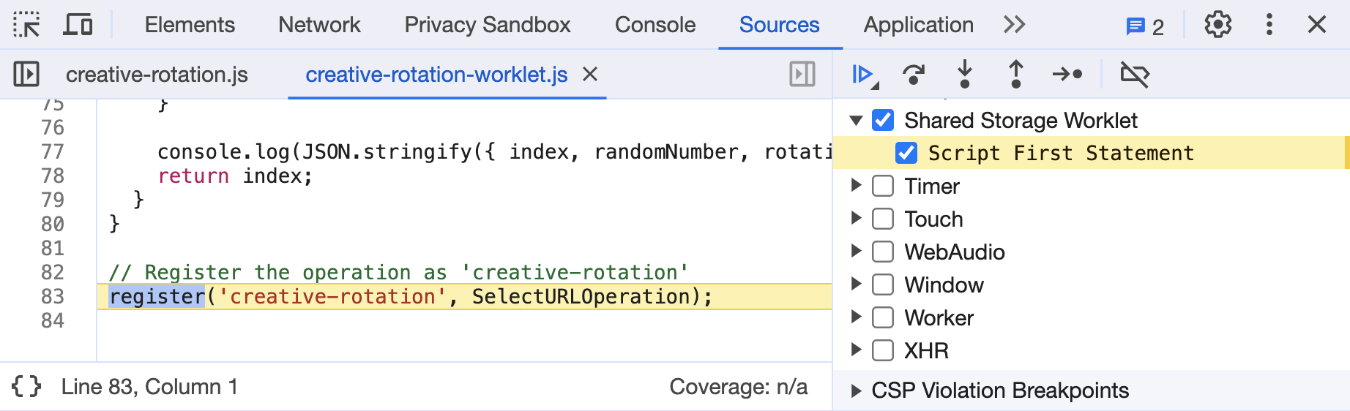Image resolution: width=1350 pixels, height=411 pixels.
Task: Pretty print the source with braces icon
Action: point(26,386)
